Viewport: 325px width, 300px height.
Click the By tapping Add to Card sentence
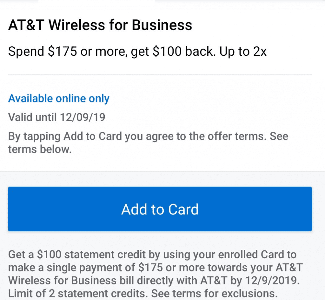[x=148, y=143]
